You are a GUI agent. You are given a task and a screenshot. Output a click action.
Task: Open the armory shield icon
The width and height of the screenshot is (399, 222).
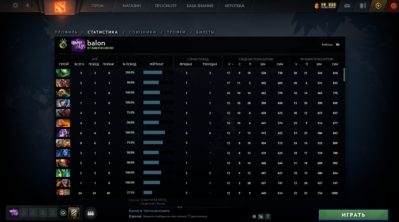[363, 6]
